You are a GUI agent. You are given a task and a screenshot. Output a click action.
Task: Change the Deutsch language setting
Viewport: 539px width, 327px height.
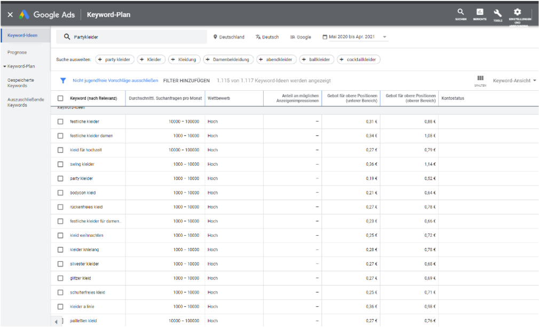[x=267, y=37]
